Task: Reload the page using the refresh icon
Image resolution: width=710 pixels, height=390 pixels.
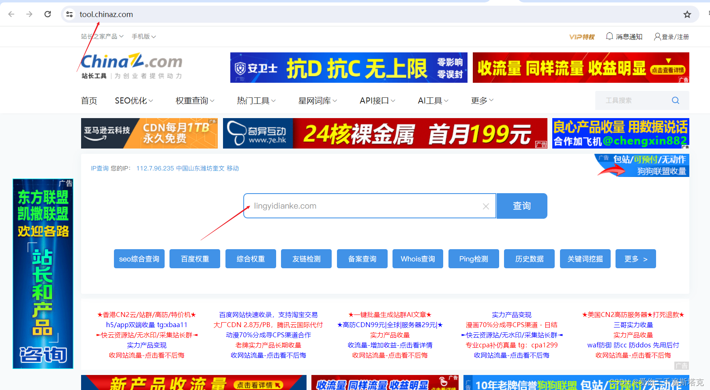Action: coord(47,14)
